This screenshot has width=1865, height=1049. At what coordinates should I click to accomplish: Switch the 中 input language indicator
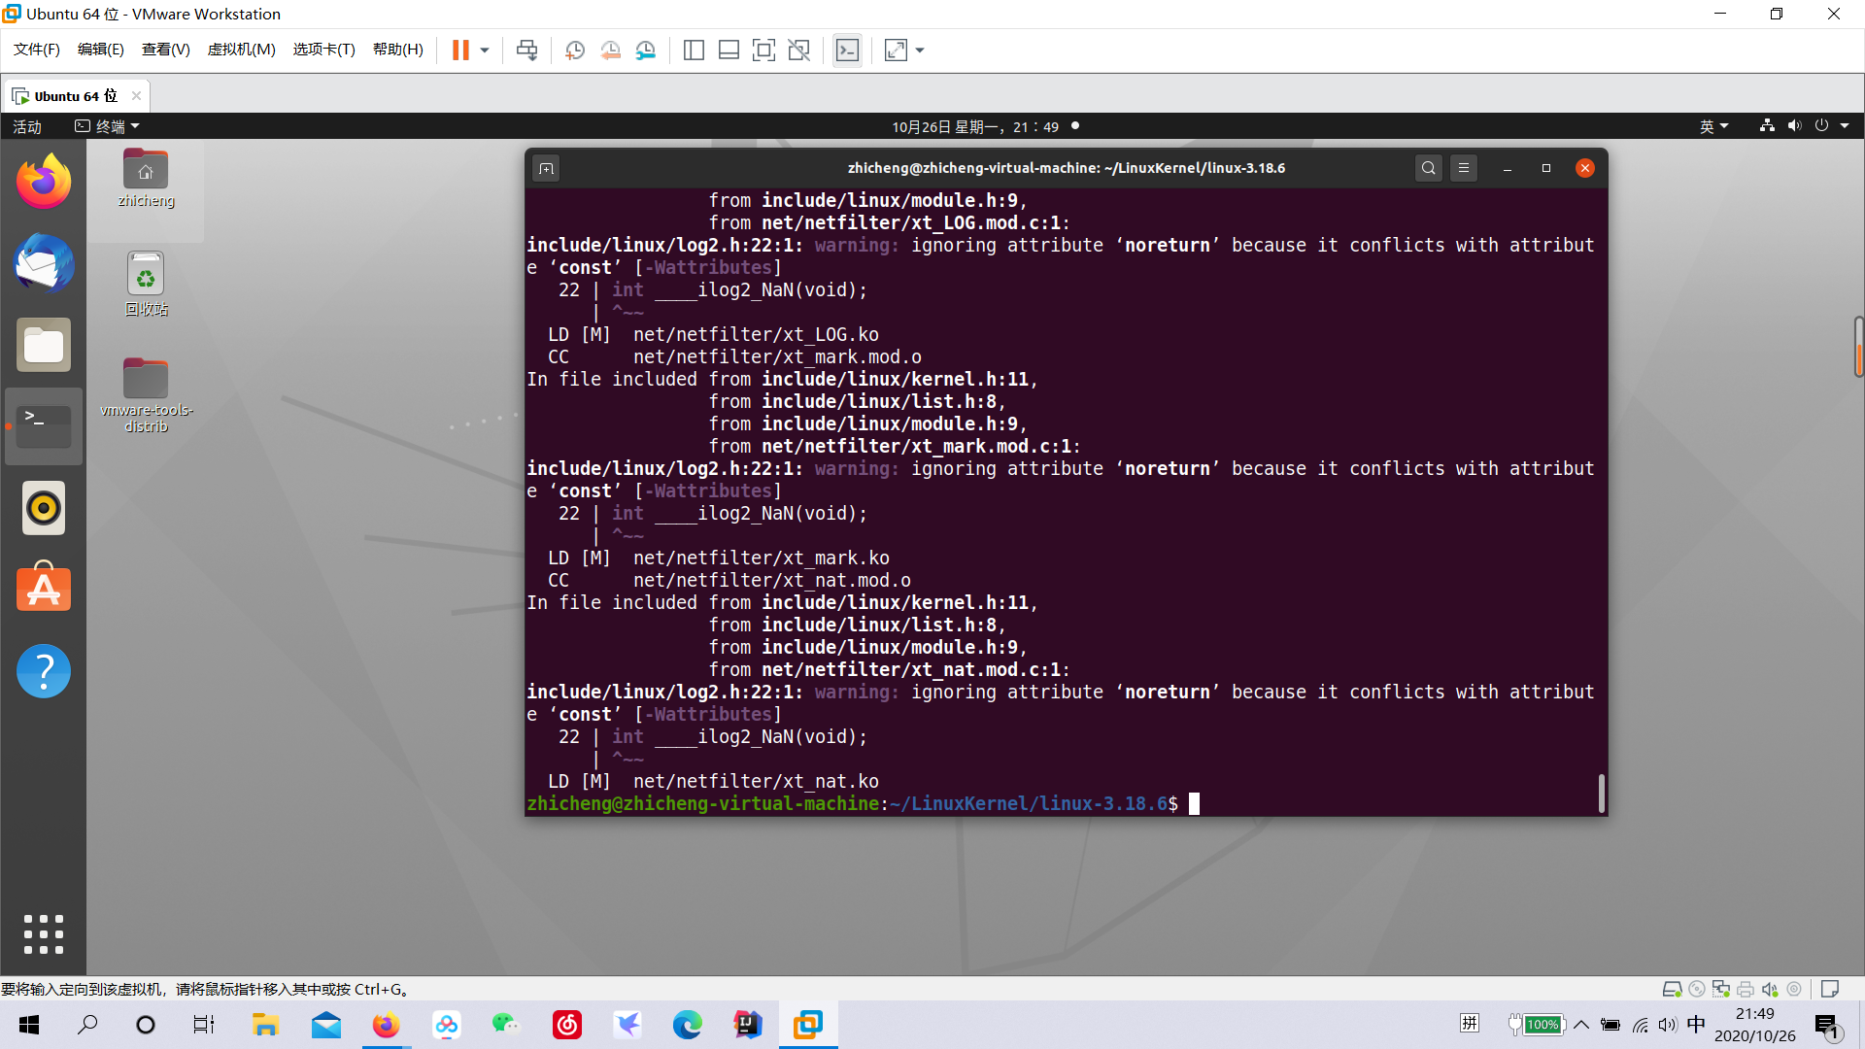1696,1025
